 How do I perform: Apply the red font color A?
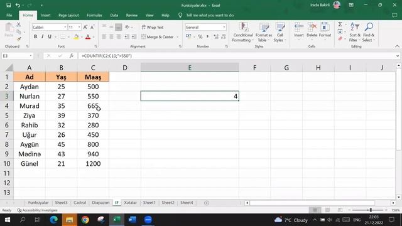pos(88,37)
